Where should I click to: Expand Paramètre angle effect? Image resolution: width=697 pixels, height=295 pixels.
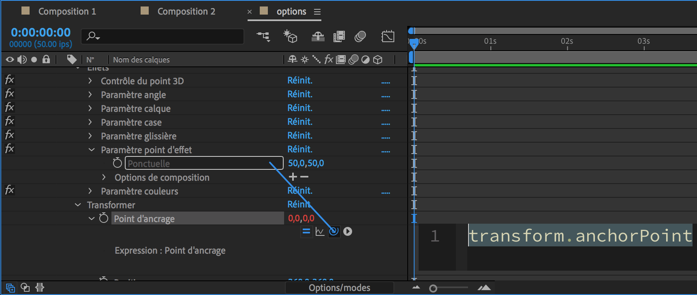pos(90,95)
